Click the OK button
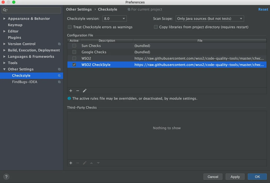 click(x=257, y=177)
